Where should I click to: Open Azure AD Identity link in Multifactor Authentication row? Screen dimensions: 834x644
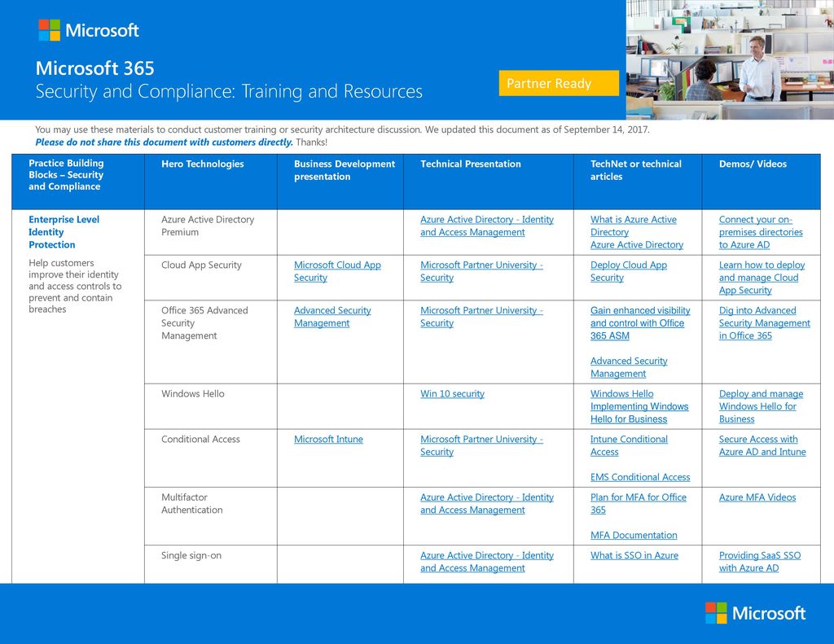point(487,504)
